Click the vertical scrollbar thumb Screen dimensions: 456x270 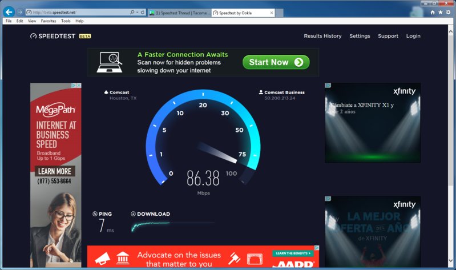(x=450, y=110)
